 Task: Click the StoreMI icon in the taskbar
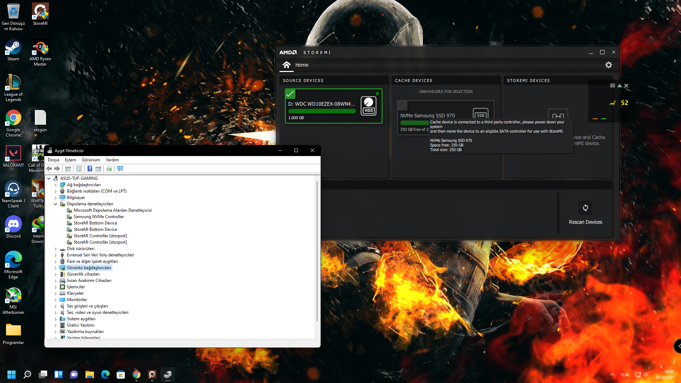pos(152,374)
